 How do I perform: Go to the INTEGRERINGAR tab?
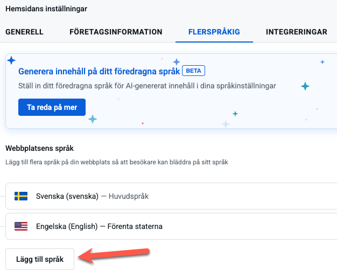[x=296, y=32]
